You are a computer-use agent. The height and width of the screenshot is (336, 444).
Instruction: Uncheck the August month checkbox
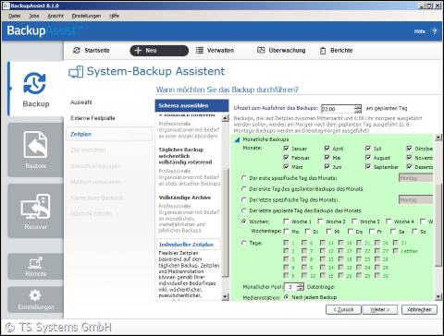pyautogui.click(x=368, y=158)
